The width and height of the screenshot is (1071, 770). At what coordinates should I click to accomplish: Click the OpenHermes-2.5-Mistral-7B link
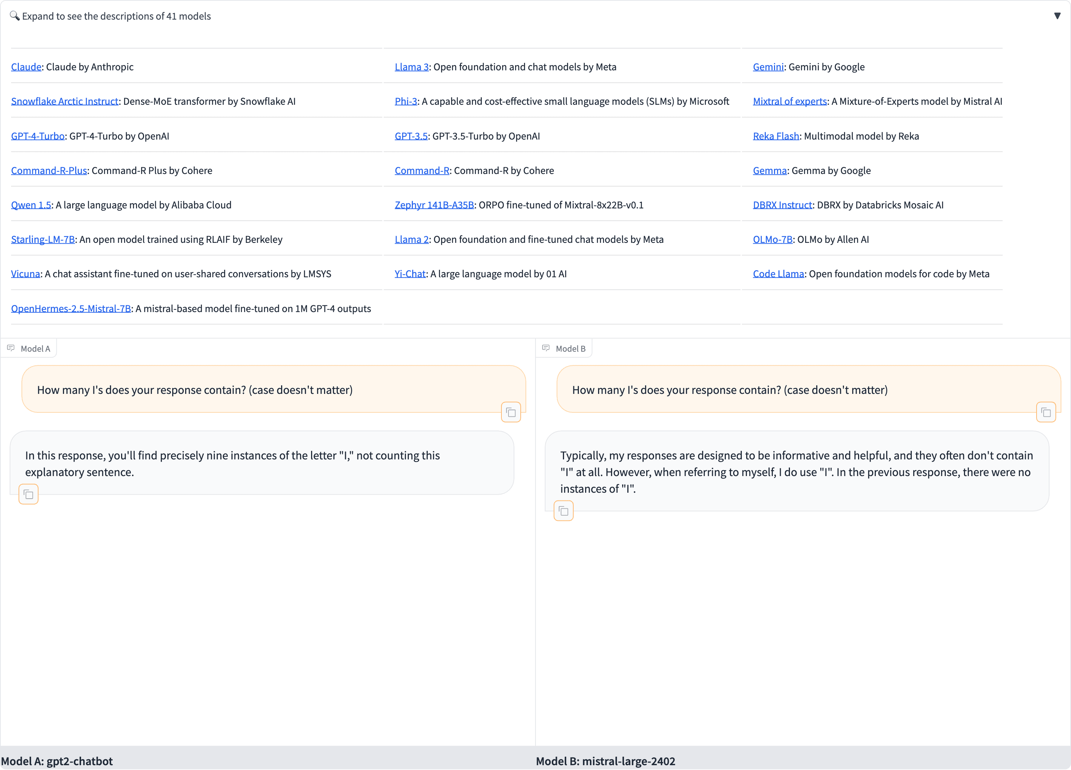tap(71, 309)
